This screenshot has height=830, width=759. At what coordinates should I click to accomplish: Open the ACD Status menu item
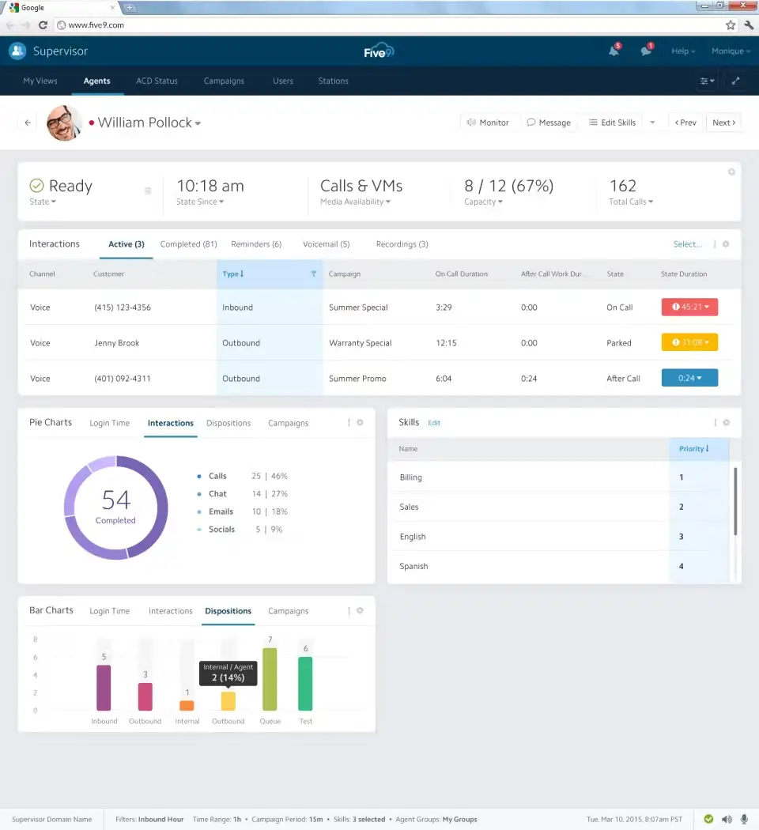point(157,81)
